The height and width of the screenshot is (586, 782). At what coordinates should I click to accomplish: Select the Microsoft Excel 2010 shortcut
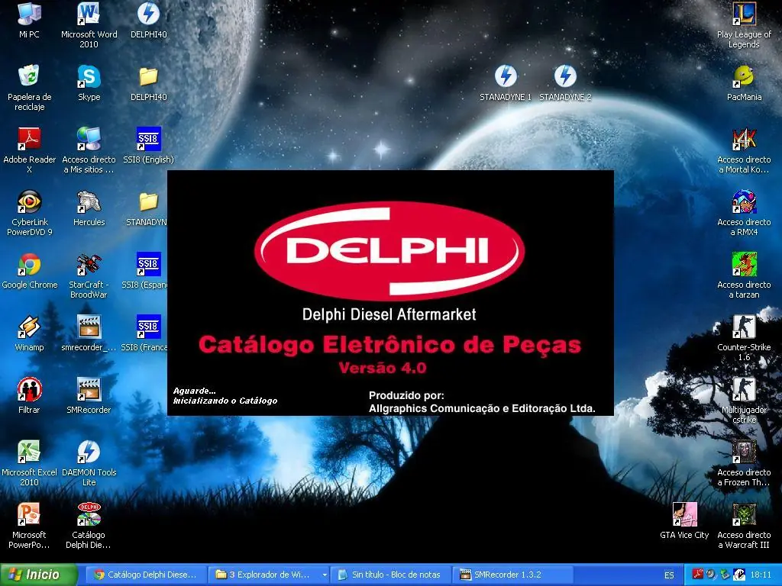coord(29,462)
